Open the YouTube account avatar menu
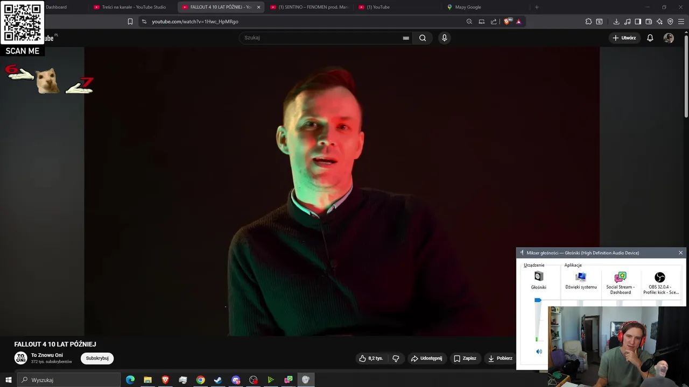Viewport: 689px width, 387px height. click(x=669, y=38)
